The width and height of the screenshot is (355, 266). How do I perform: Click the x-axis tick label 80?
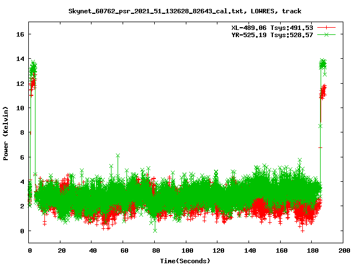point(156,250)
